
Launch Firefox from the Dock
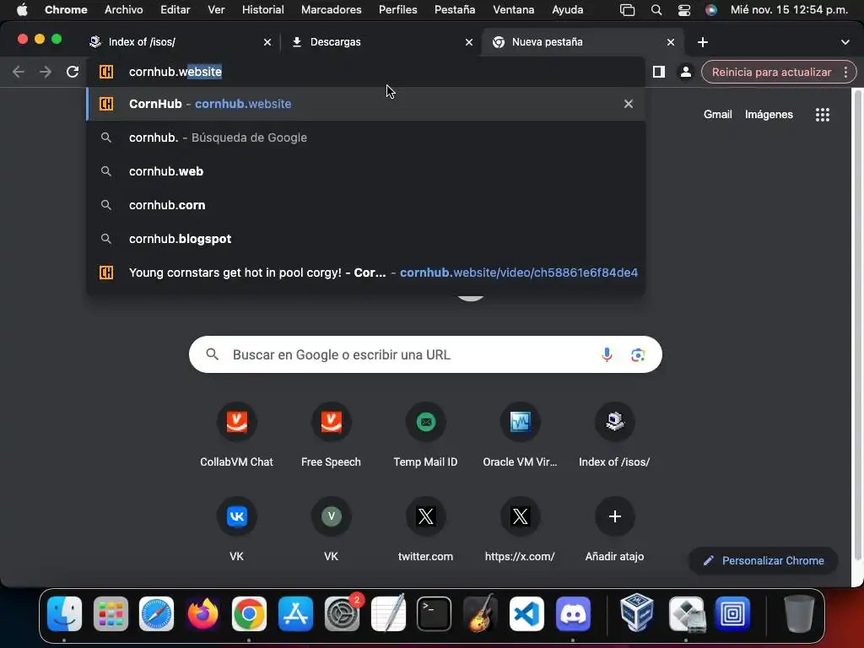pos(202,613)
